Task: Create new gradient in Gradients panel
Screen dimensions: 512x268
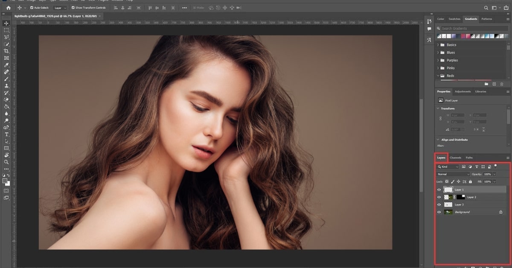Action: point(494,84)
